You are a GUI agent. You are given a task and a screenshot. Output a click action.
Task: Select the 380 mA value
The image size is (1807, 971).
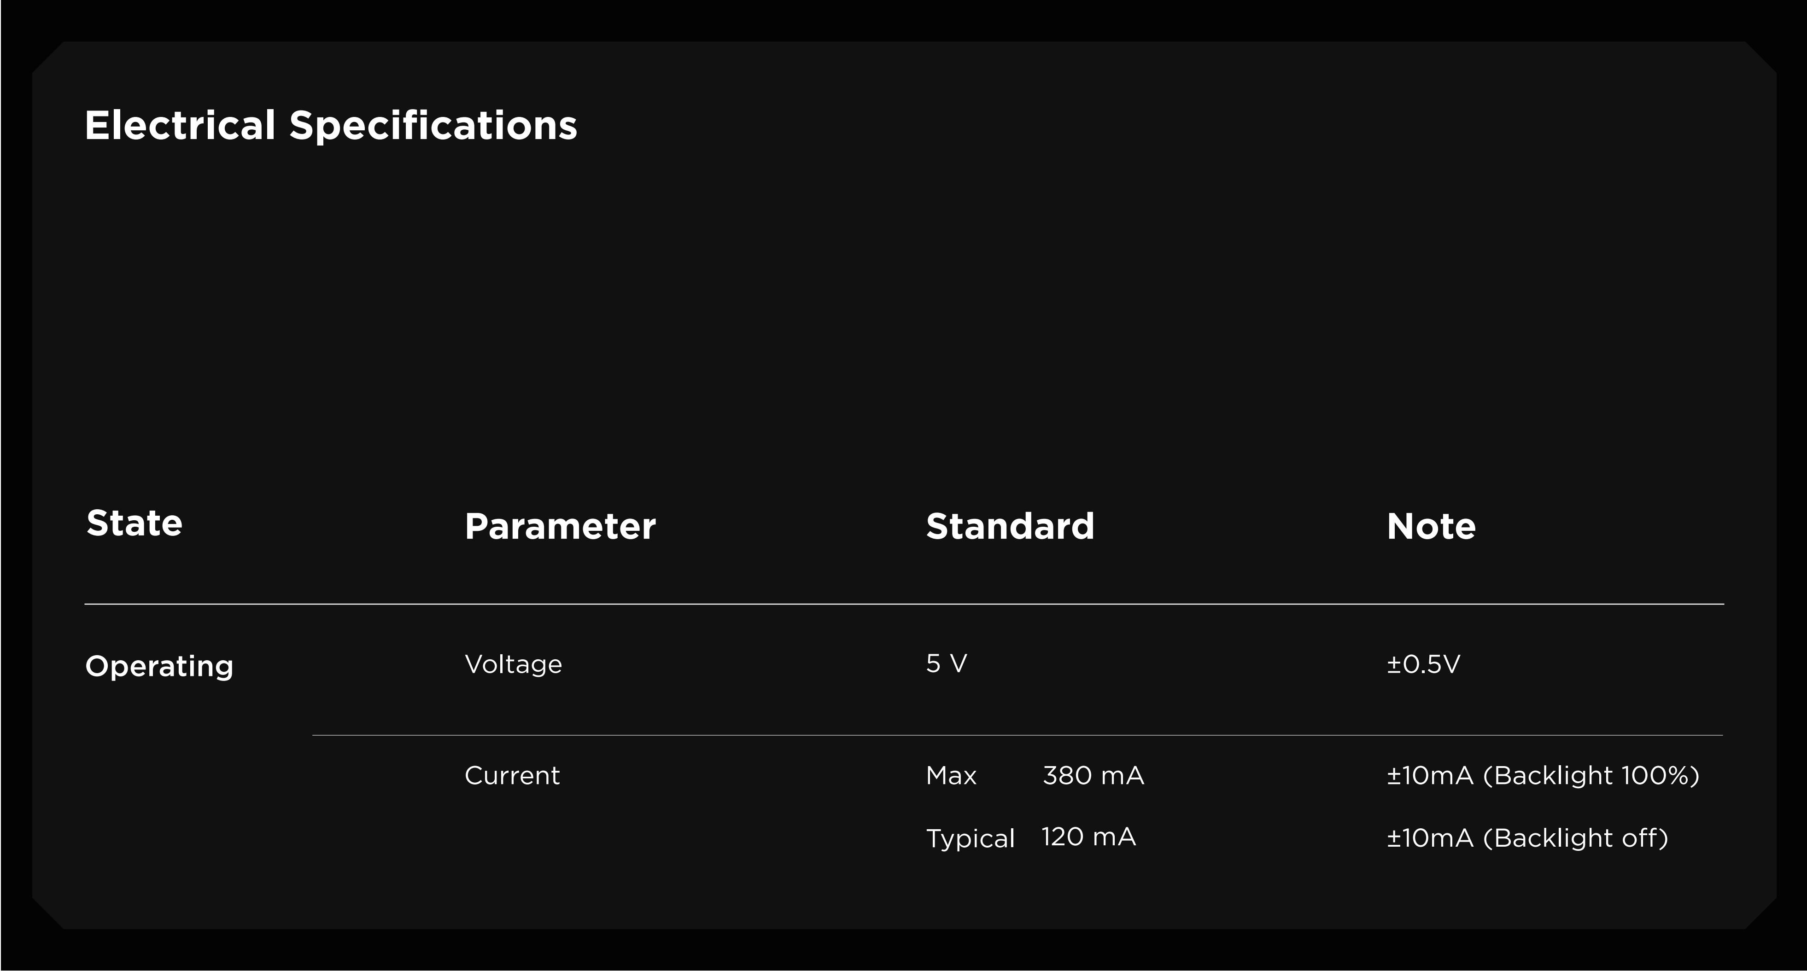[1093, 775]
